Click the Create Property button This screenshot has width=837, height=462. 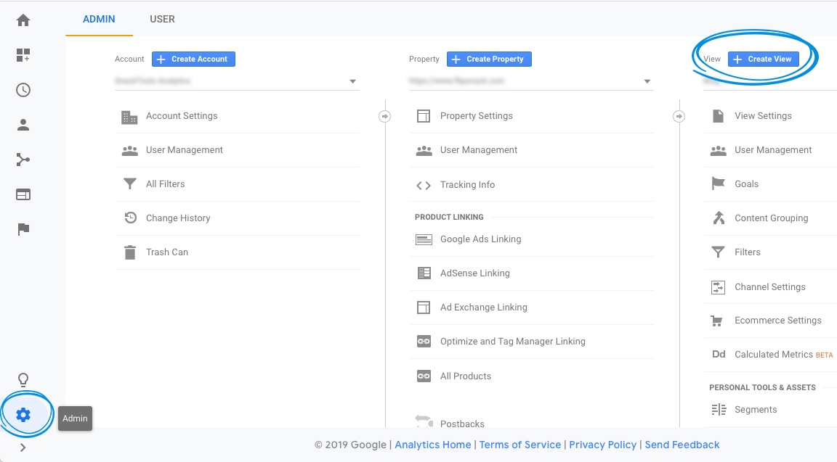click(489, 59)
